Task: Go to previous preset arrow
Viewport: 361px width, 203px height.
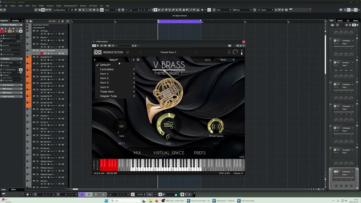Action: coord(95,60)
